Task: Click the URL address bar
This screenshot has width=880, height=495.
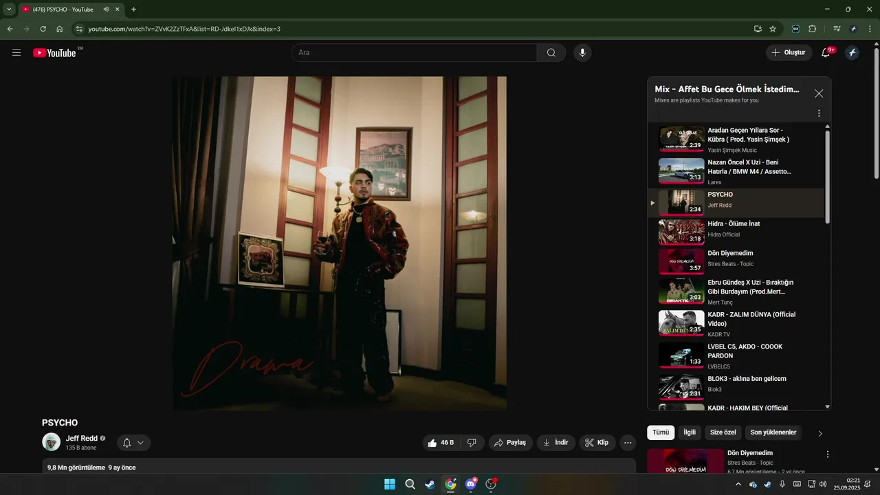Action: (x=412, y=29)
